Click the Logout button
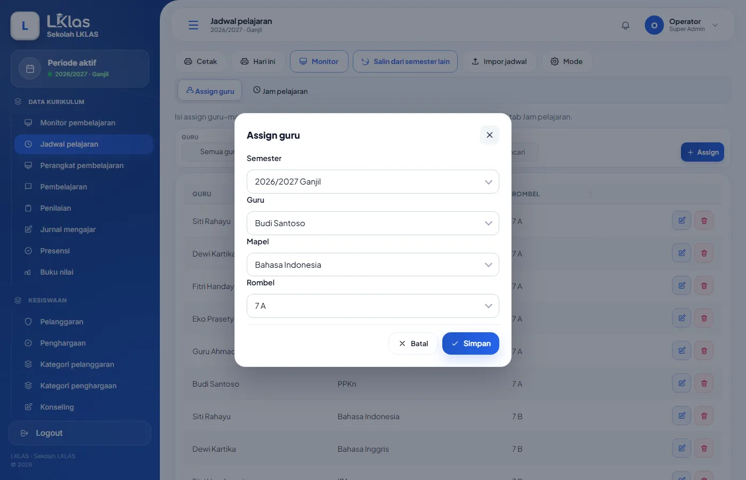The image size is (746, 480). tap(80, 433)
